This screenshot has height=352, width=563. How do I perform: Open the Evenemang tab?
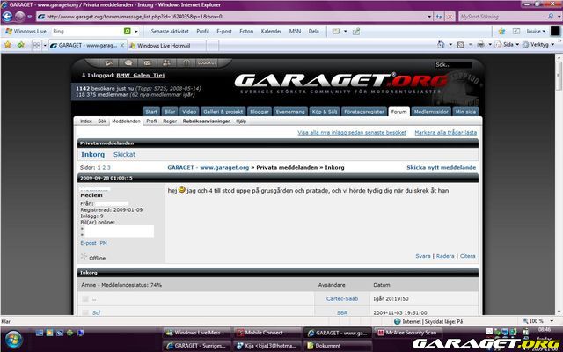[x=290, y=112]
